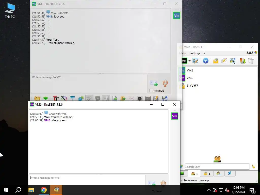This screenshot has width=260, height=195.
Task: Send message via envelope icon in VM6 window
Action: click(x=152, y=183)
